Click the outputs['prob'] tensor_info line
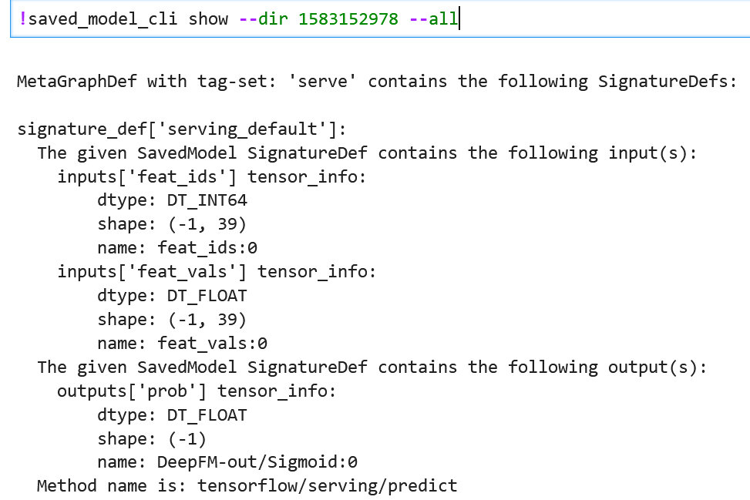750x500 pixels. click(197, 391)
